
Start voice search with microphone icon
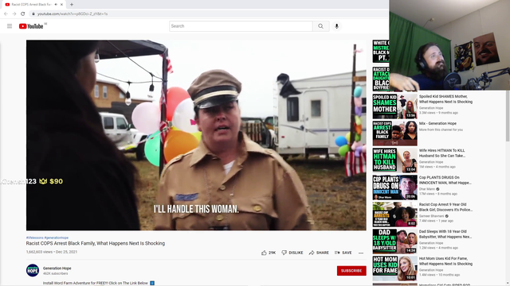pyautogui.click(x=336, y=26)
